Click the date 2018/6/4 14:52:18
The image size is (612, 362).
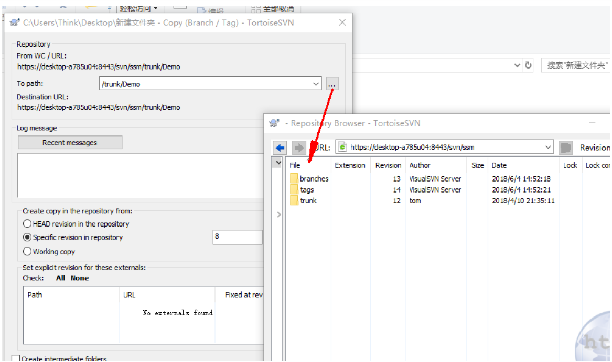pos(521,179)
